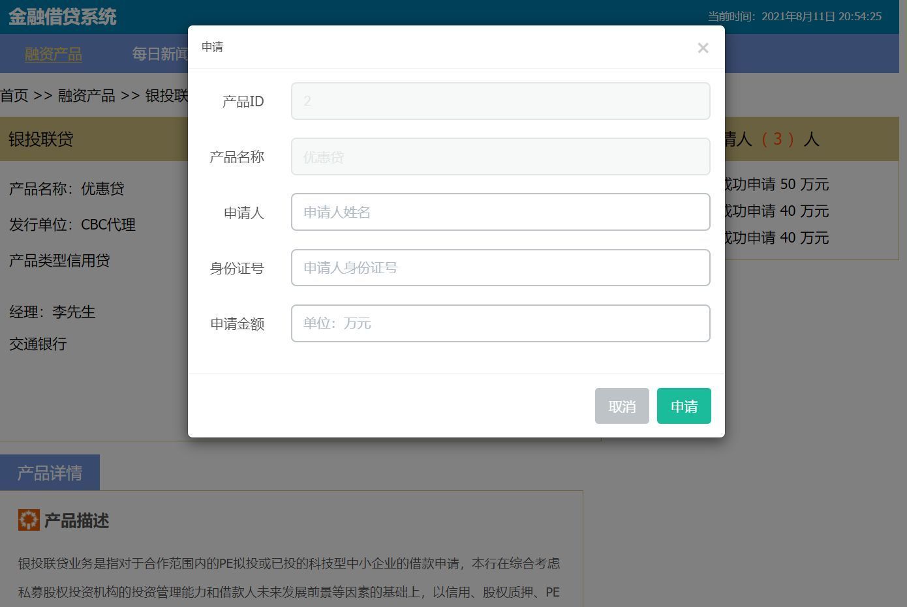
Task: Click the text 交通银行
Action: (x=38, y=344)
